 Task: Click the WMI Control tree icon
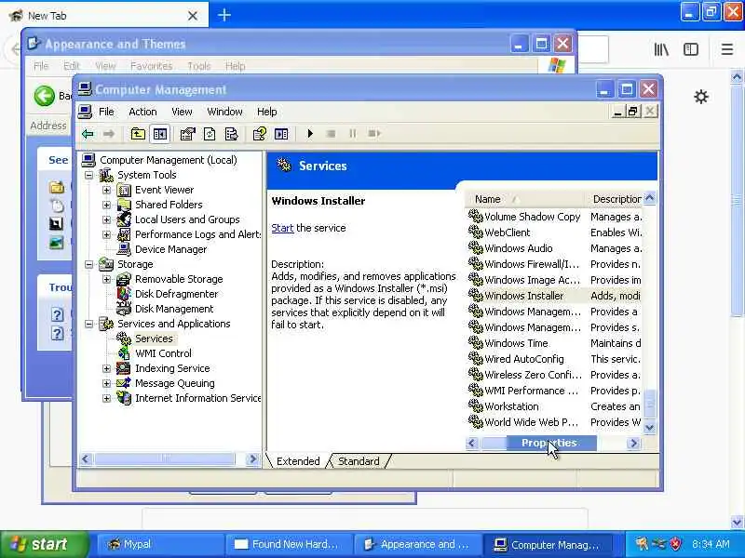pos(124,353)
